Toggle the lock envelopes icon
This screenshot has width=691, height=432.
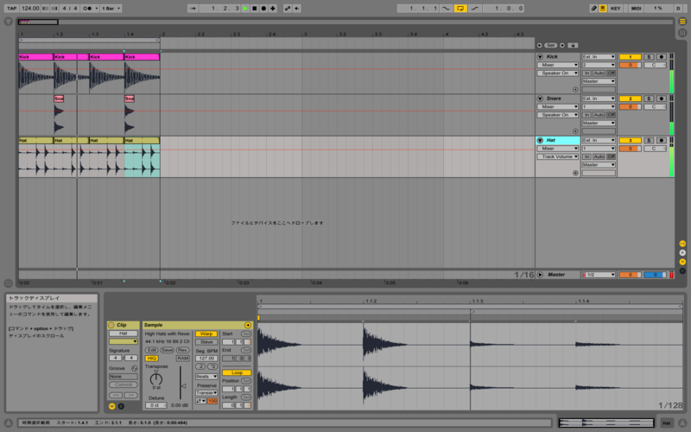click(573, 46)
